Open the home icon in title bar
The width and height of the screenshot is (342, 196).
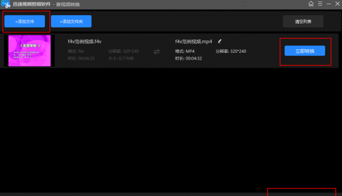click(311, 4)
